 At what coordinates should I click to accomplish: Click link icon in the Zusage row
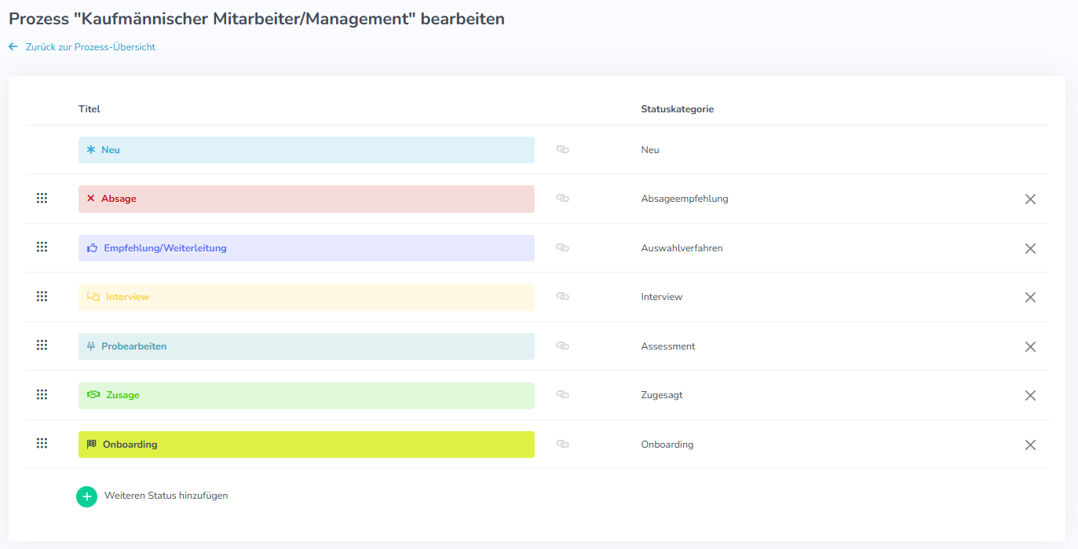point(562,394)
